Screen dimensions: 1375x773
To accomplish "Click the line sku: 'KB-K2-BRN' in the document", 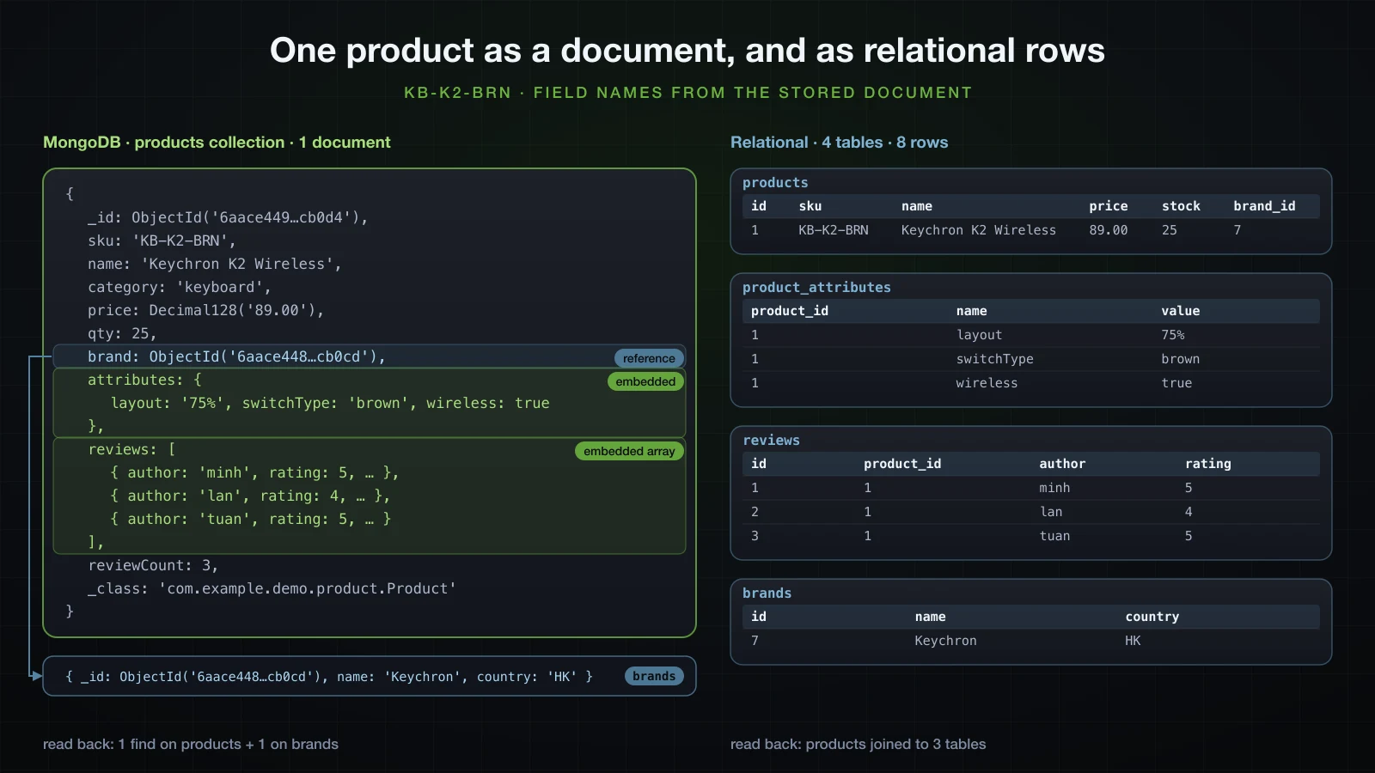I will click(x=162, y=240).
